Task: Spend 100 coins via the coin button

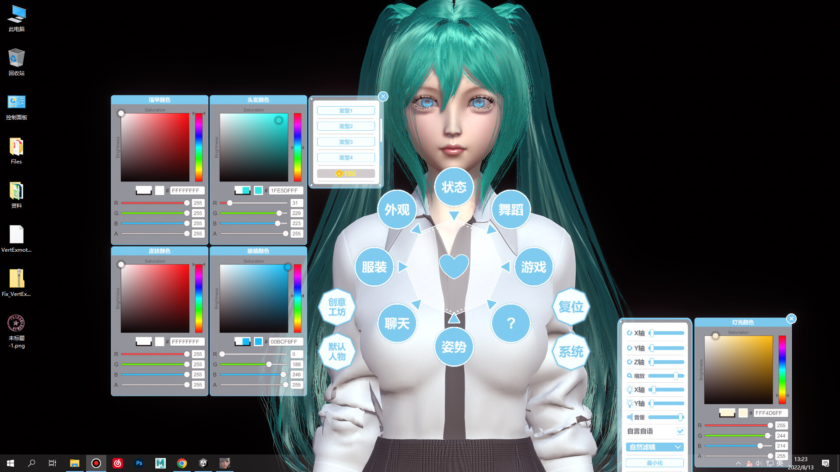Action: click(346, 174)
